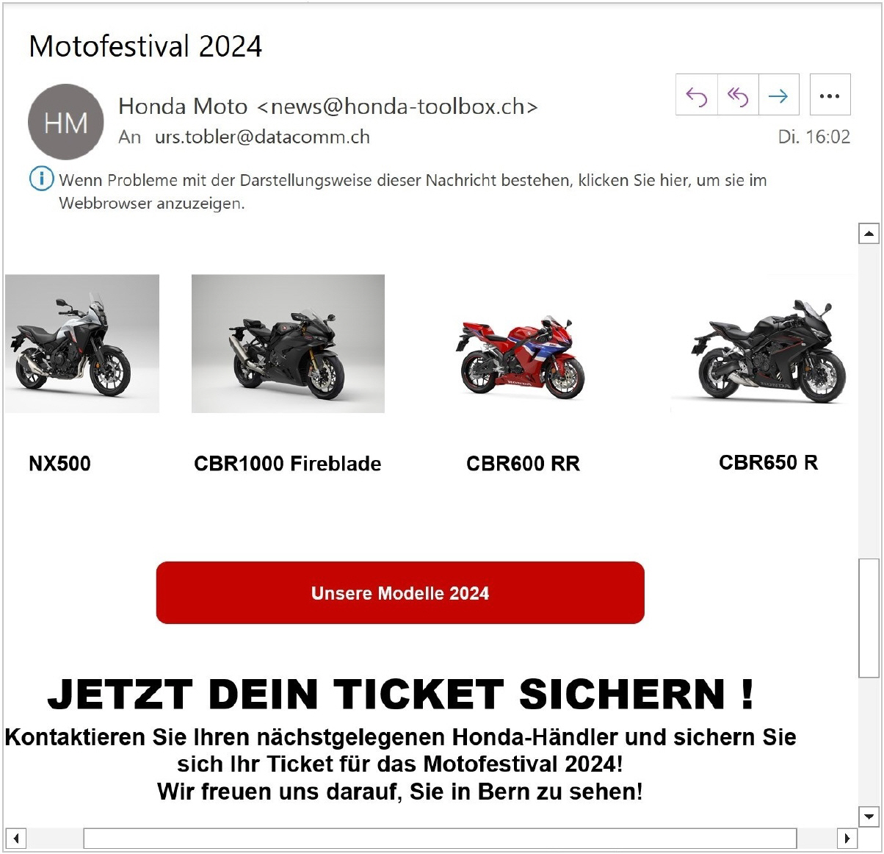This screenshot has height=854, width=884.
Task: Click the horizontal scrollbar left arrow
Action: tap(15, 838)
